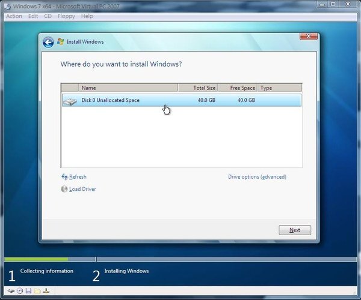Open the Edit menu
Image resolution: width=361 pixels, height=300 pixels.
click(33, 16)
